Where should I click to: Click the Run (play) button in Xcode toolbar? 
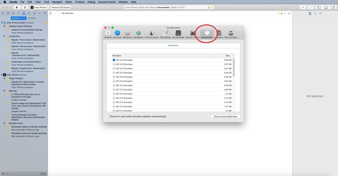pos(17,7)
